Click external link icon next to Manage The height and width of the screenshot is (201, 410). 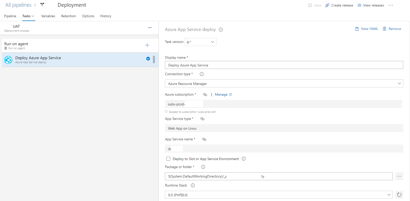231,94
